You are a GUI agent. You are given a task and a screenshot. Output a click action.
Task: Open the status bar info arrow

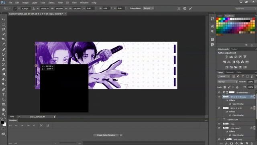[x=55, y=117]
